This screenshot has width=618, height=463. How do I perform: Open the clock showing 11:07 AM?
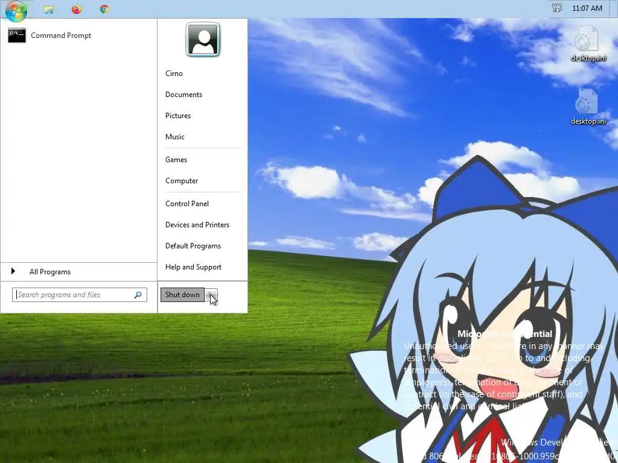tap(587, 8)
